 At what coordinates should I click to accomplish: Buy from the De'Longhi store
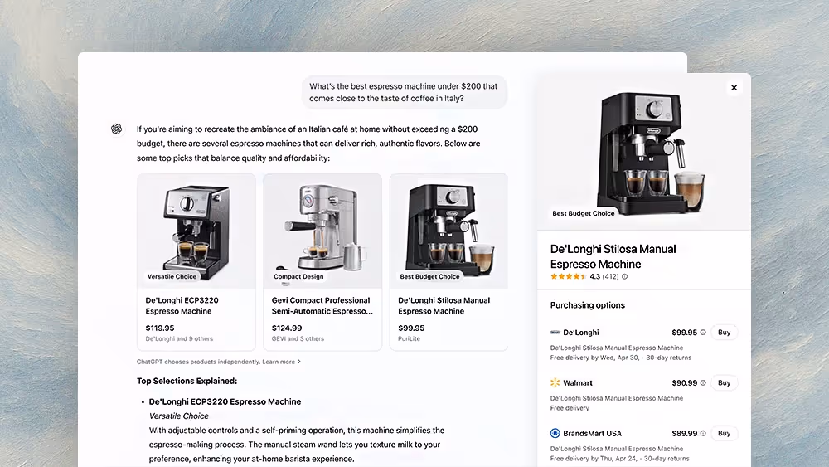click(724, 332)
